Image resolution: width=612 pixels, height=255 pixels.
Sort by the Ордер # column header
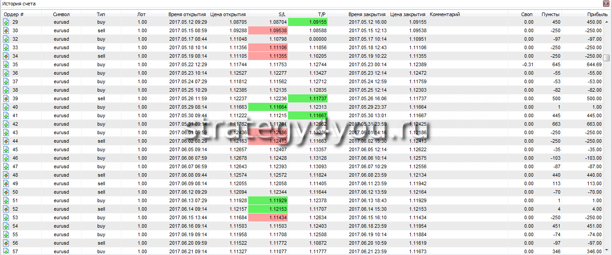coord(13,14)
